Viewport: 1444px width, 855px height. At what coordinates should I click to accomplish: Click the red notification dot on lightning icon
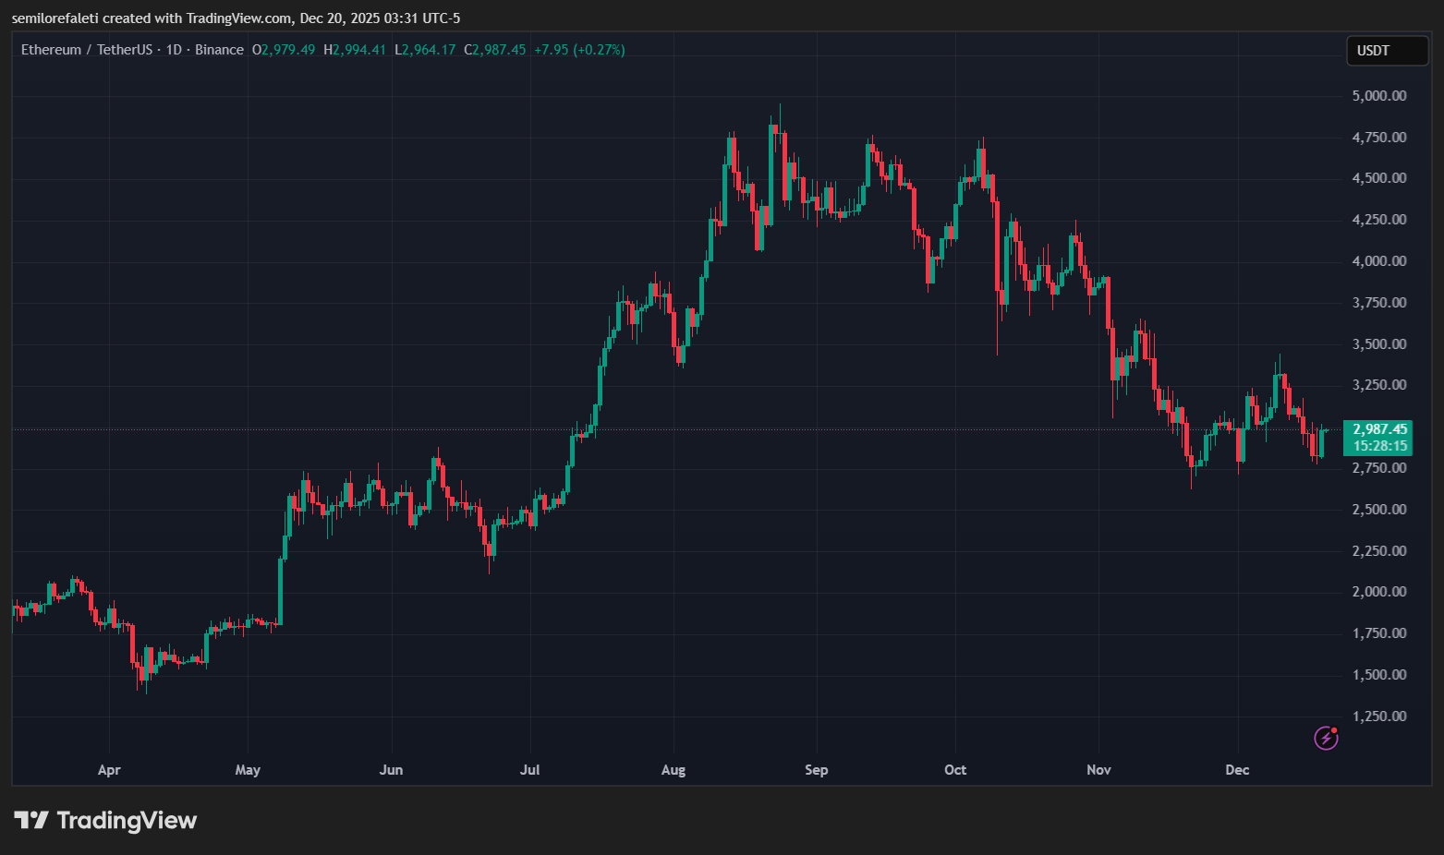[x=1334, y=729]
